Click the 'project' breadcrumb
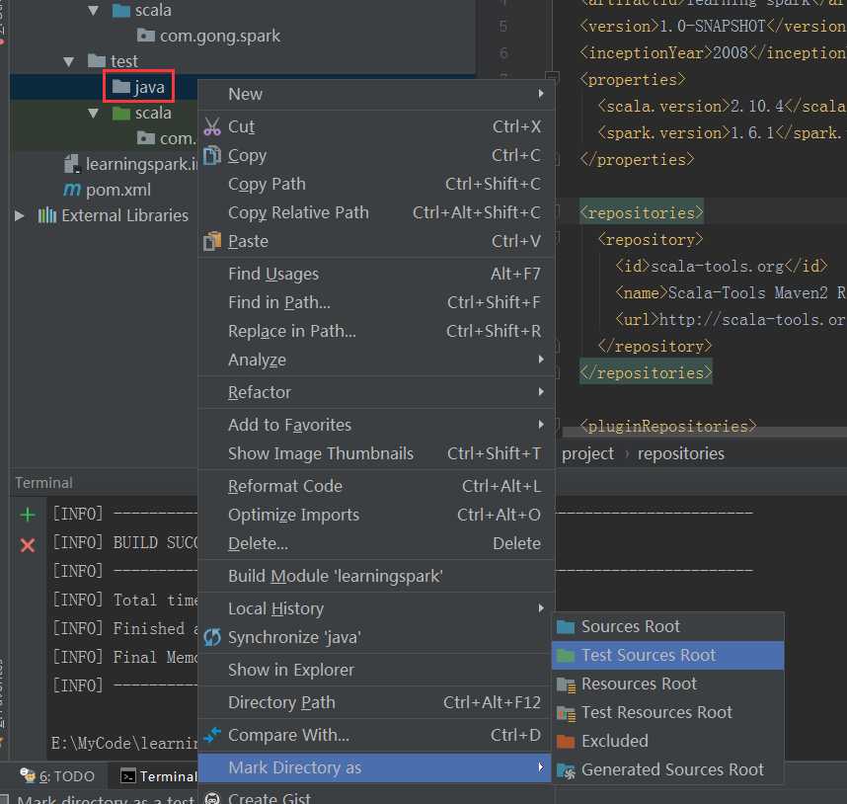The height and width of the screenshot is (804, 847). pos(587,454)
